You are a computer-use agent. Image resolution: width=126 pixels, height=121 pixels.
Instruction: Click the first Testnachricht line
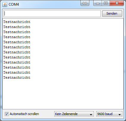tap(17, 22)
